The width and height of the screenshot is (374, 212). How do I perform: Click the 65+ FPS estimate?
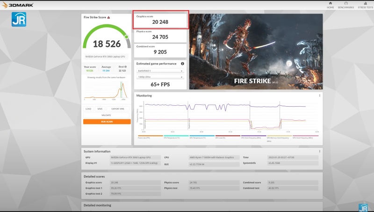click(160, 85)
